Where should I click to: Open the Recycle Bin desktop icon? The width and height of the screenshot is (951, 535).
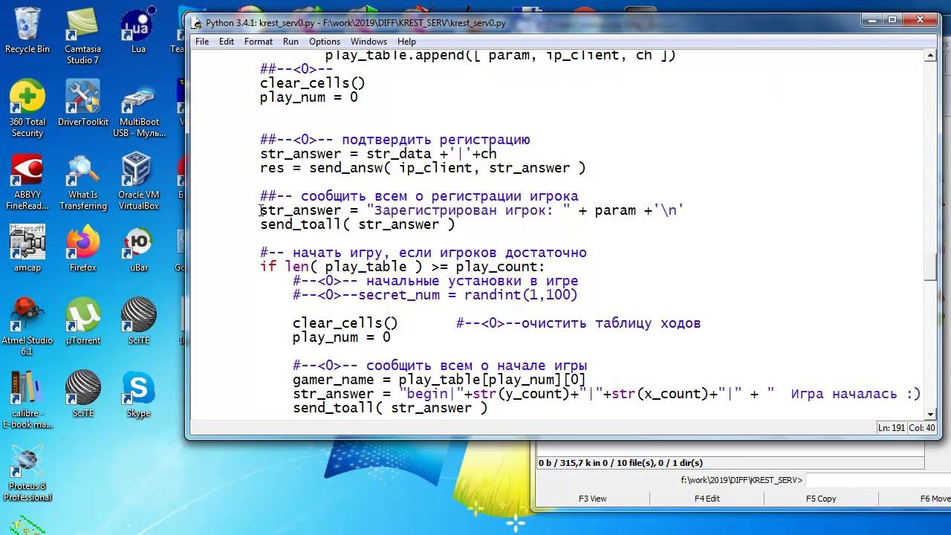coord(27,31)
